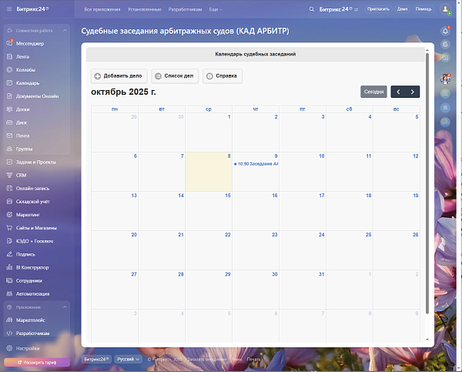Viewport: 462px width, 372px height.
Task: Click the user profile avatar icon
Action: pos(446,9)
